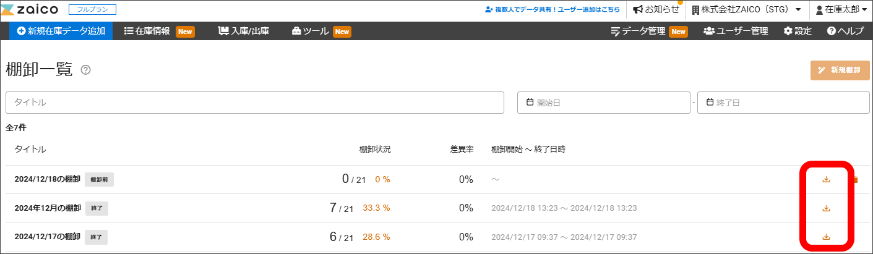Open the 入庫/出庫 menu
The image size is (873, 254).
[244, 31]
